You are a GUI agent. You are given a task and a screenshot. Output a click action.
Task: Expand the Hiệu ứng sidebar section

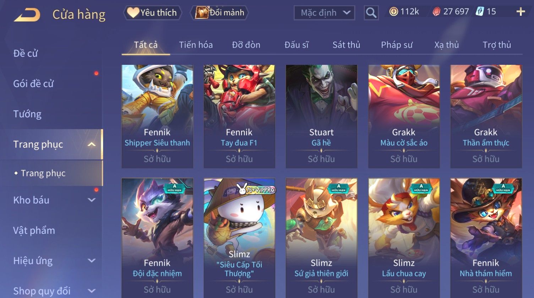click(x=92, y=261)
